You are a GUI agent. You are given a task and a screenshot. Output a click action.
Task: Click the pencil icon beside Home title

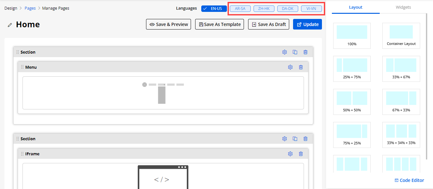tap(10, 25)
